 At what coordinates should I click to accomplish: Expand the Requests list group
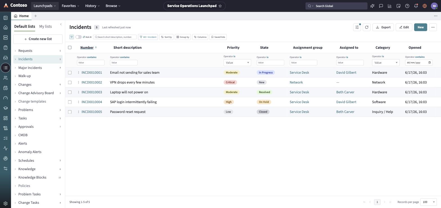pyautogui.click(x=38, y=51)
